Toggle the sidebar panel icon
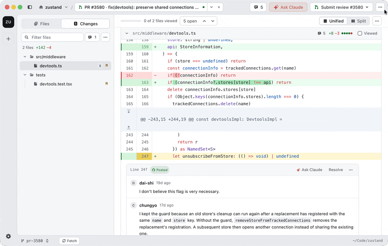The image size is (388, 246). click(x=30, y=7)
